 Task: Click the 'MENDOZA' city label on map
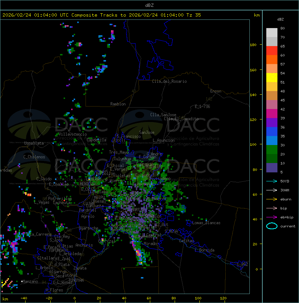[x=87, y=184]
